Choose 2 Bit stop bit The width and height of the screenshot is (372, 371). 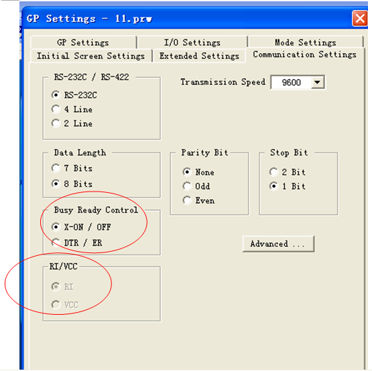tap(288, 172)
